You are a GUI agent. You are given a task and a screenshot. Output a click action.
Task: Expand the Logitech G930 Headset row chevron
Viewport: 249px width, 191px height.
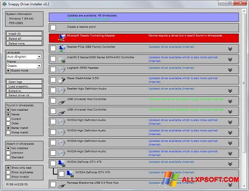[x=230, y=70]
